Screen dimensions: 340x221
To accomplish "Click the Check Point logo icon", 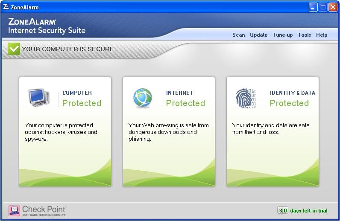I will click(15, 211).
